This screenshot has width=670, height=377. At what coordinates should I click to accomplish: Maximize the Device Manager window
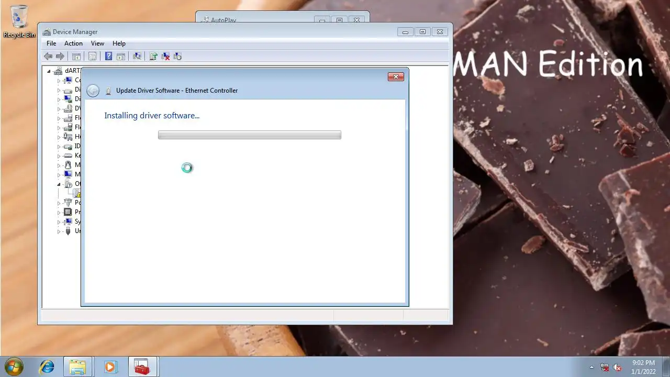[x=422, y=32]
